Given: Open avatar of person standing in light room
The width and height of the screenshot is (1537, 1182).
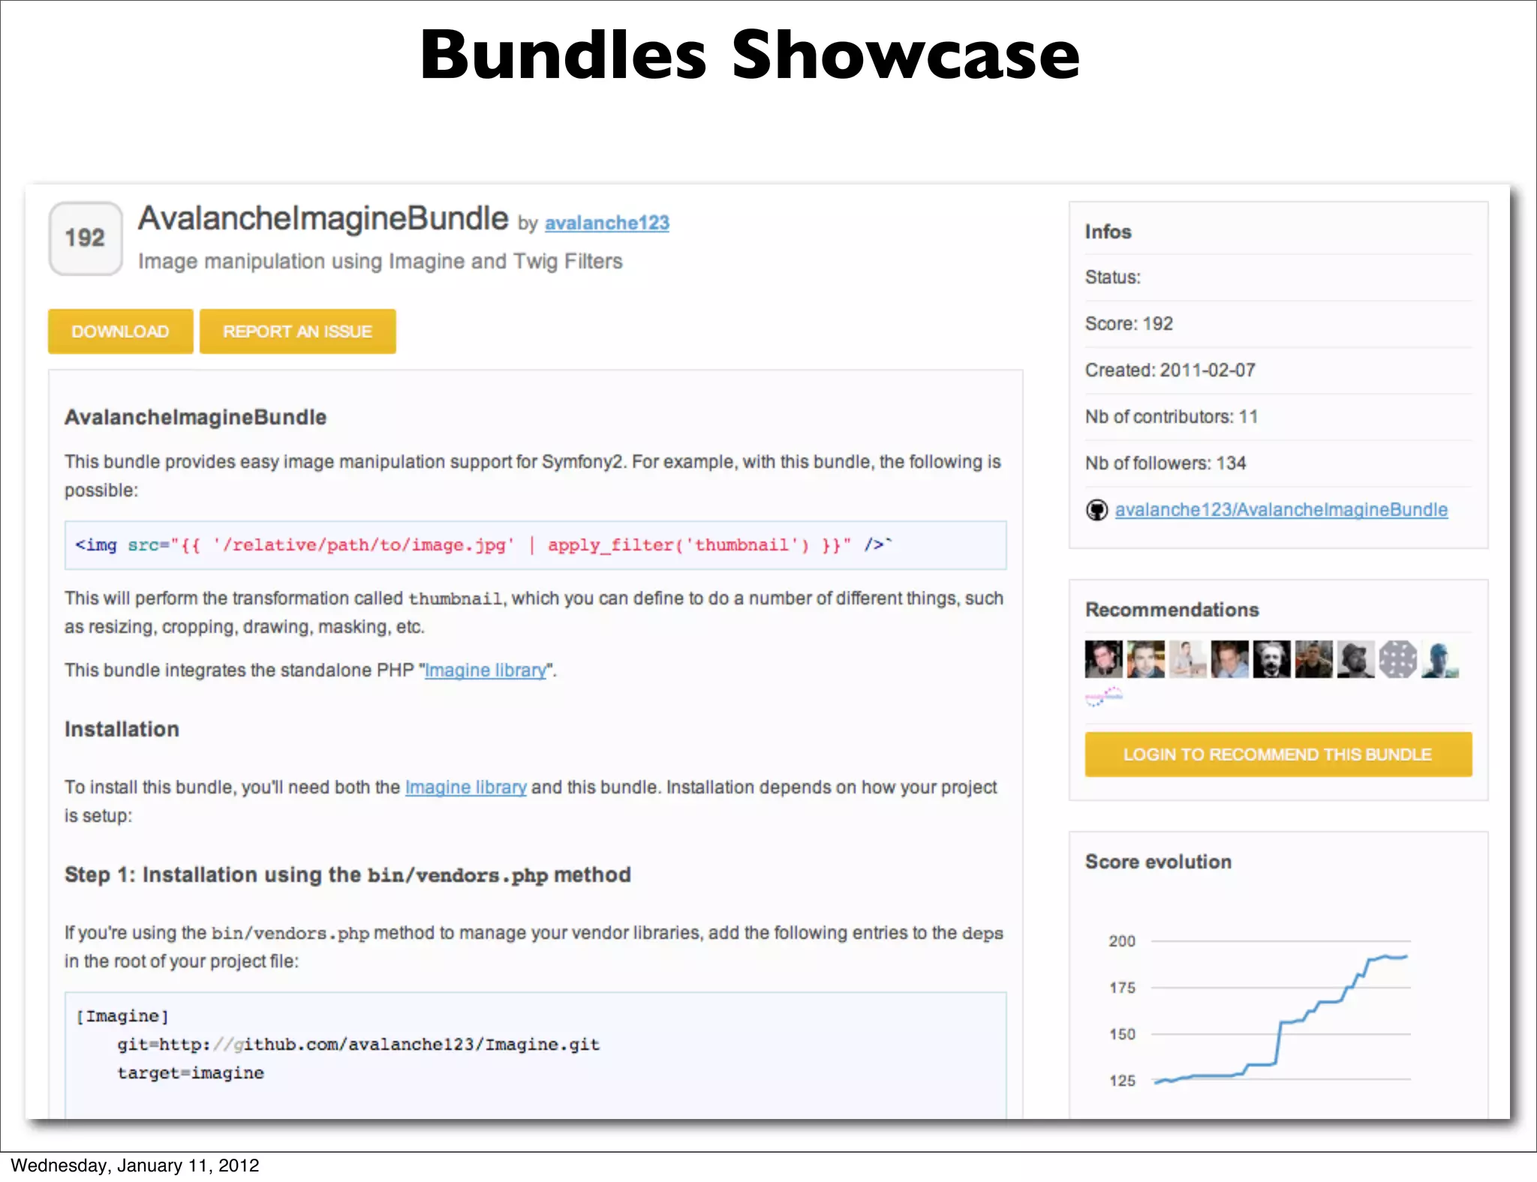Looking at the screenshot, I should (1187, 659).
